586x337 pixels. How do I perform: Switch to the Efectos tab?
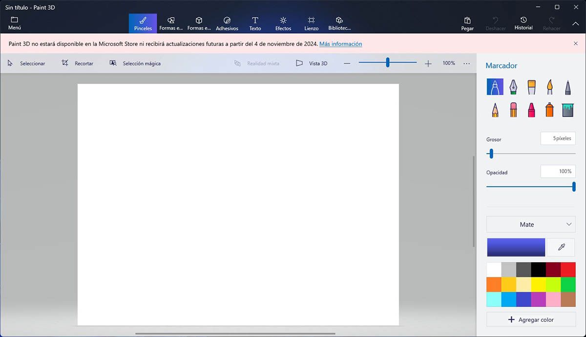(283, 23)
